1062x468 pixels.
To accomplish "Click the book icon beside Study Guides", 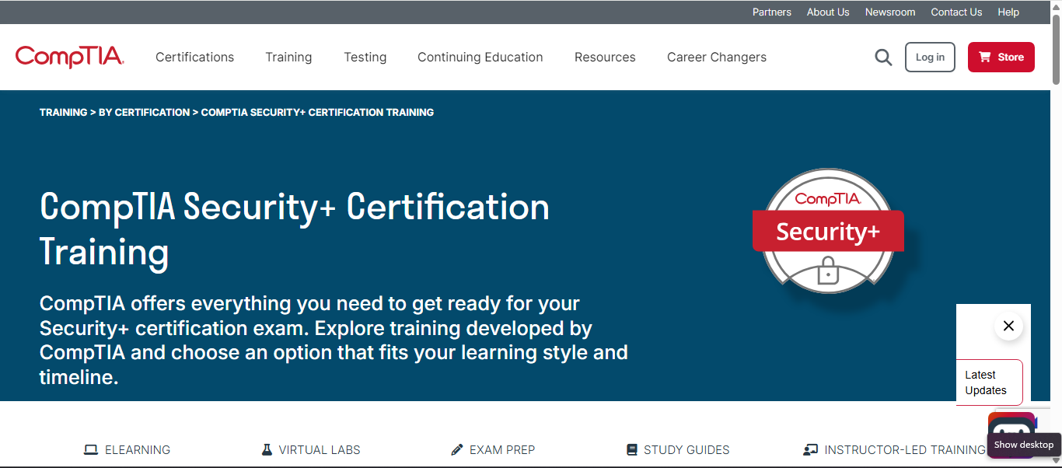I will [x=632, y=449].
